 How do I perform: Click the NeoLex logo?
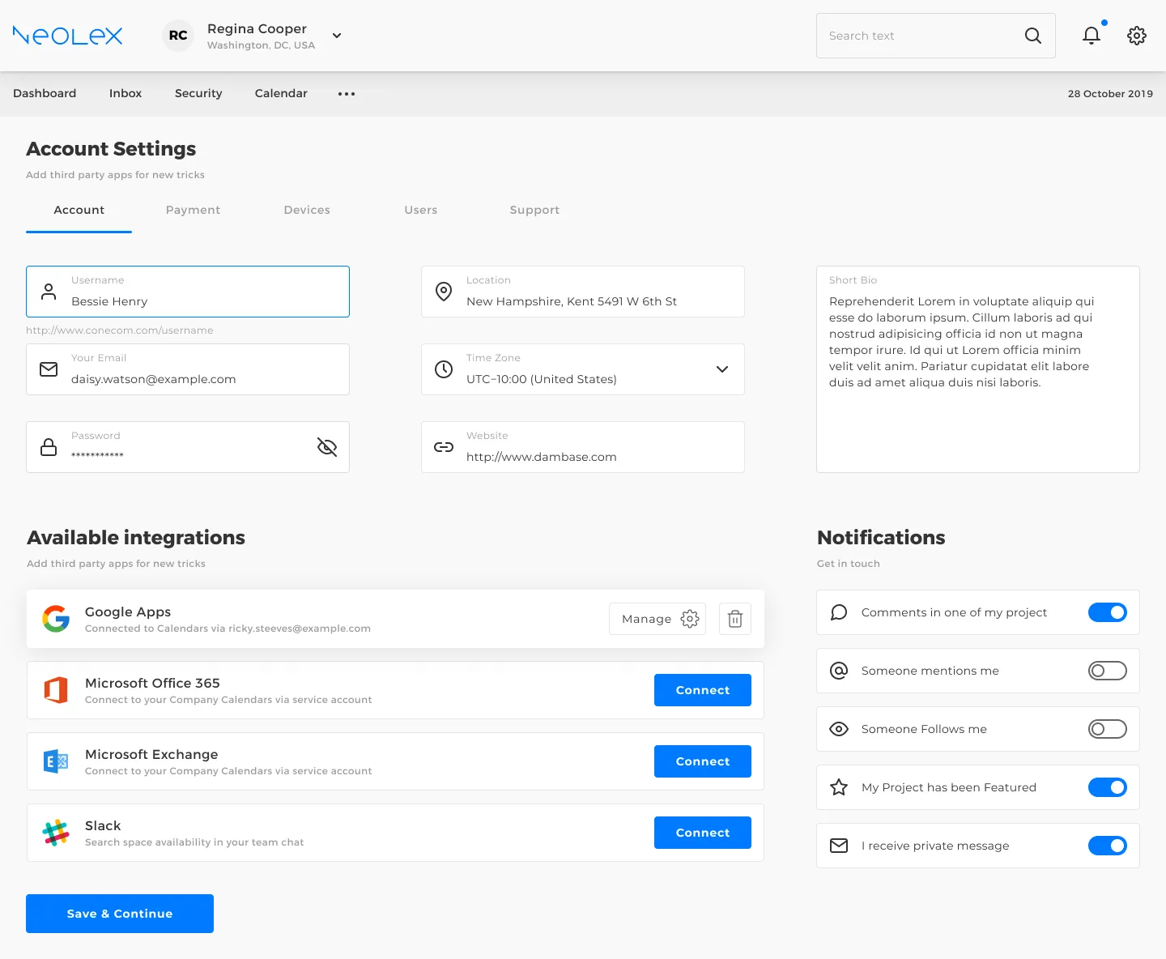point(68,36)
